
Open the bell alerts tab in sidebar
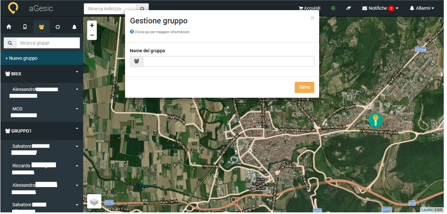point(74,27)
